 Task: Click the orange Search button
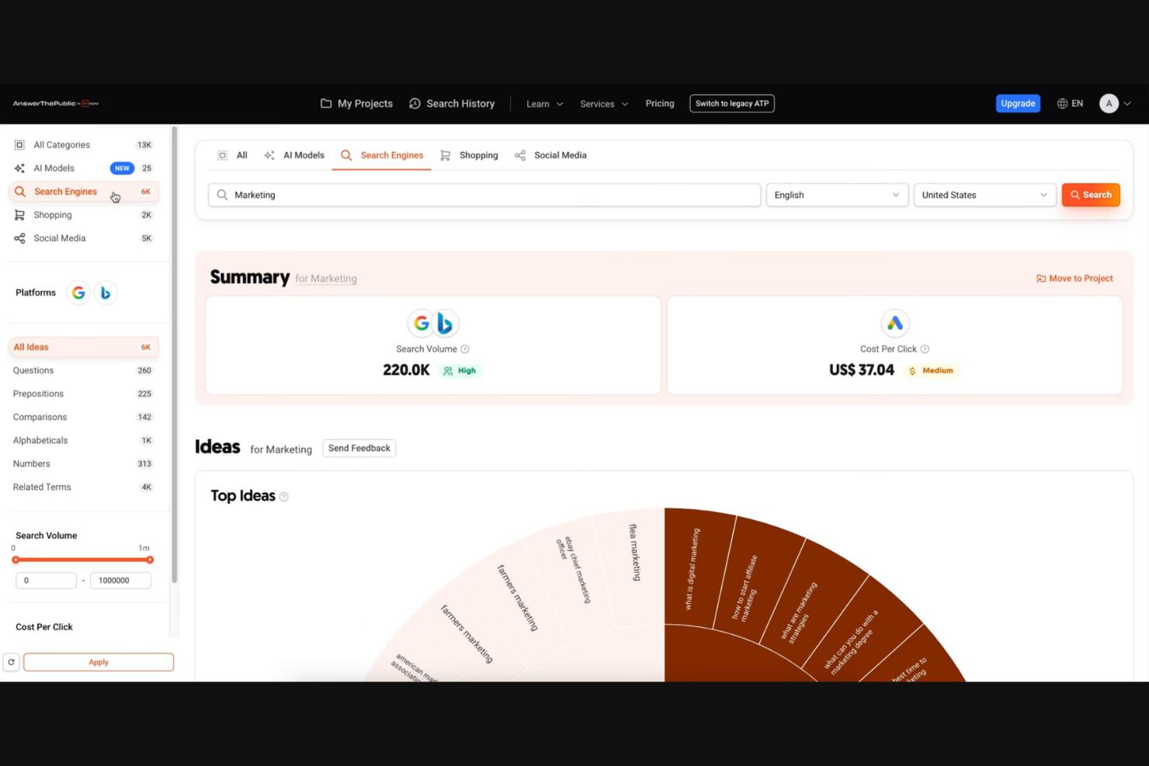[x=1091, y=195]
